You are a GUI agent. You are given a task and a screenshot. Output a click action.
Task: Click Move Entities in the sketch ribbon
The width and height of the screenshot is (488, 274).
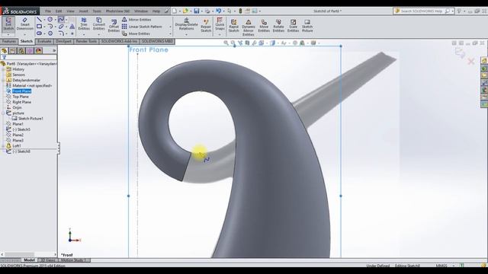[136, 33]
